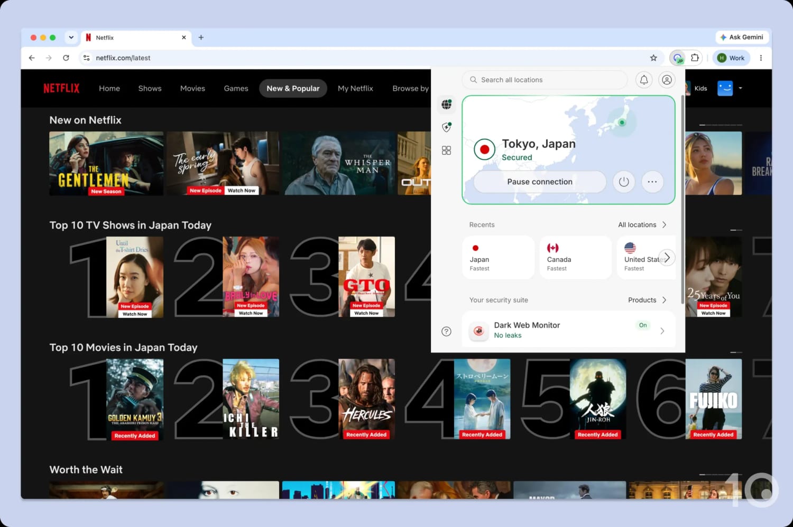Click the VPN power disconnect button
793x527 pixels.
click(x=624, y=182)
